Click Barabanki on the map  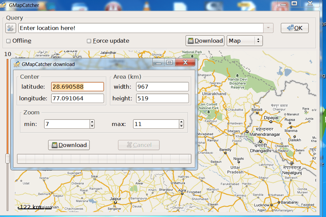click(x=290, y=202)
